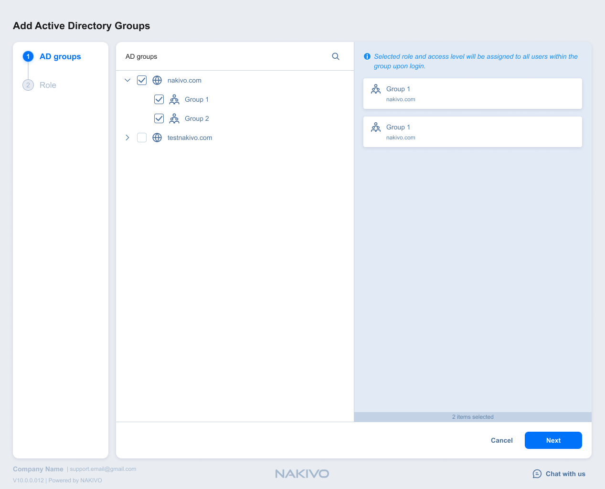This screenshot has height=489, width=605.
Task: Click the search magnifier in AD groups panel
Action: tap(336, 56)
